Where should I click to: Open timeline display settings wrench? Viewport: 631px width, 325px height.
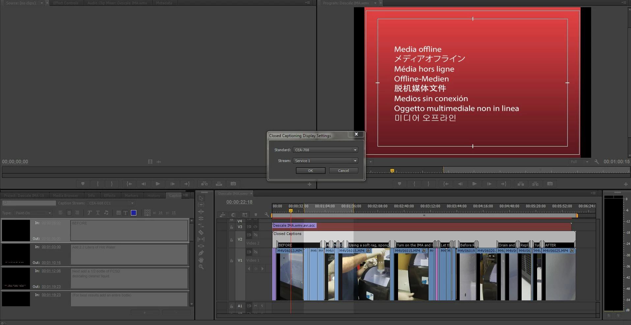click(267, 215)
